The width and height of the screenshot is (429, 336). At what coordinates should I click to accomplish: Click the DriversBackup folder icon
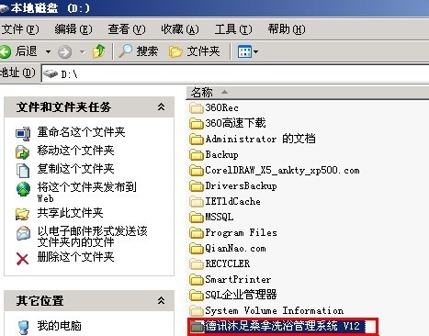(197, 186)
